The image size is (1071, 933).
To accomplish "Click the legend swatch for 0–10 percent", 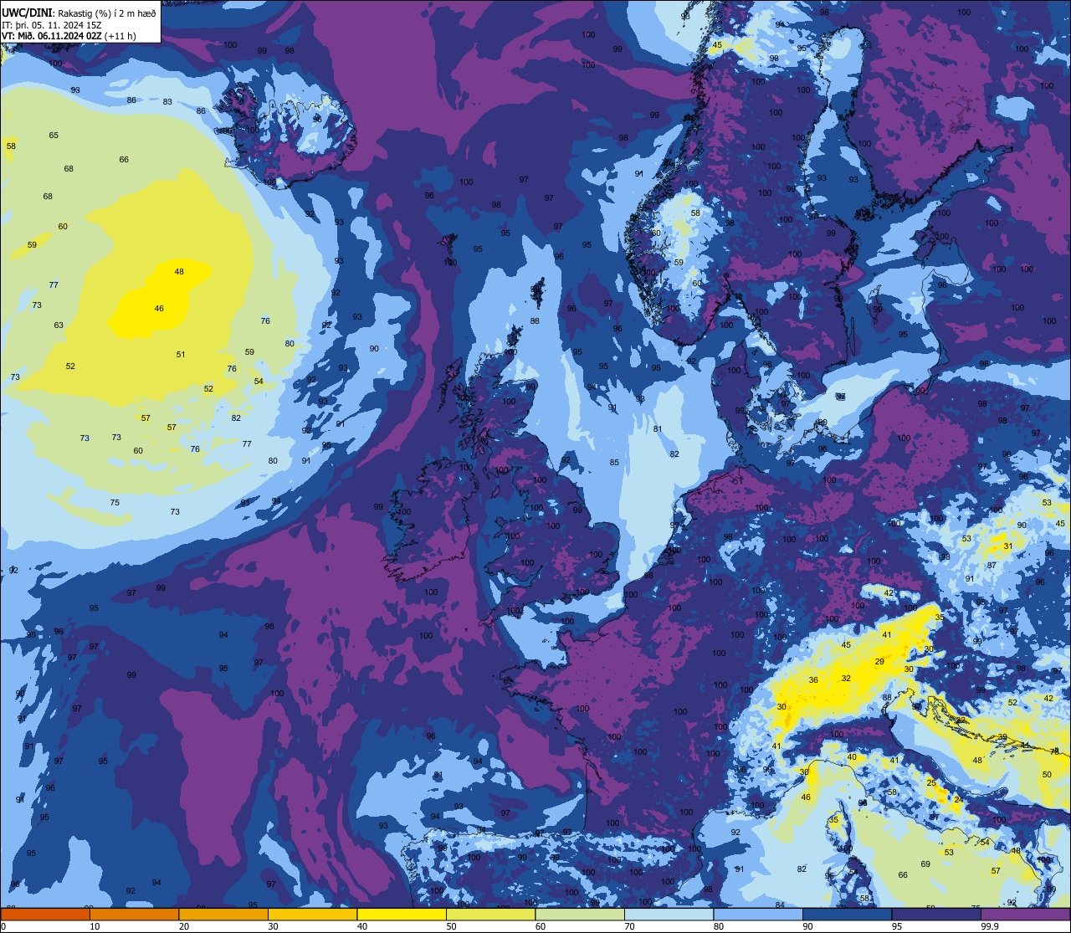I will point(45,915).
